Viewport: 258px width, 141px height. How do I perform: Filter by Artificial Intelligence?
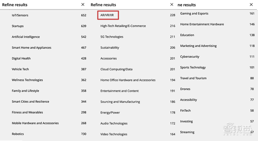coord(26,37)
